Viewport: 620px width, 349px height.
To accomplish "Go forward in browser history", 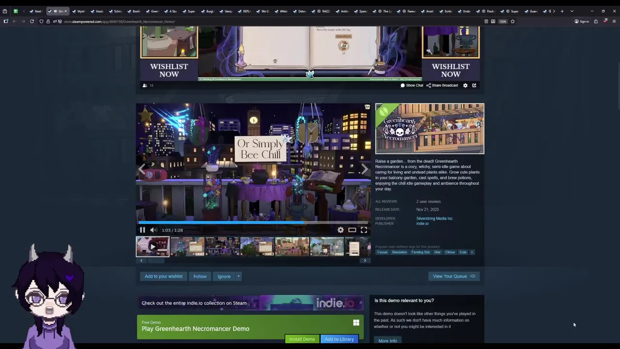I will click(23, 21).
